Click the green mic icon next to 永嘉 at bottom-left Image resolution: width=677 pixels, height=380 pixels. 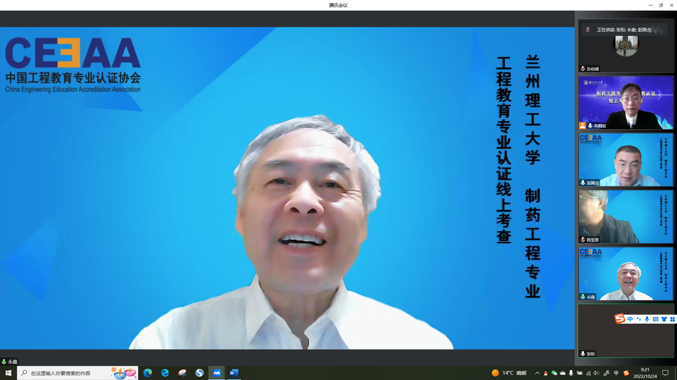tap(4, 361)
